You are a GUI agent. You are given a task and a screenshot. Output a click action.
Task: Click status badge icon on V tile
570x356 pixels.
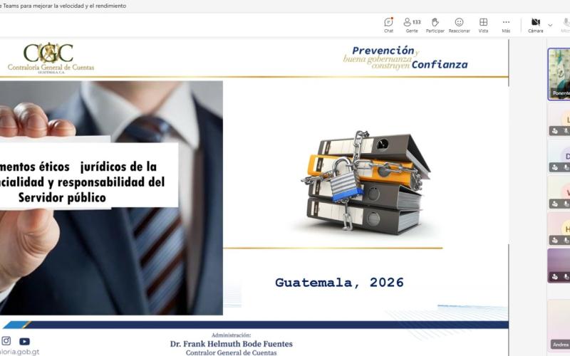555,204
